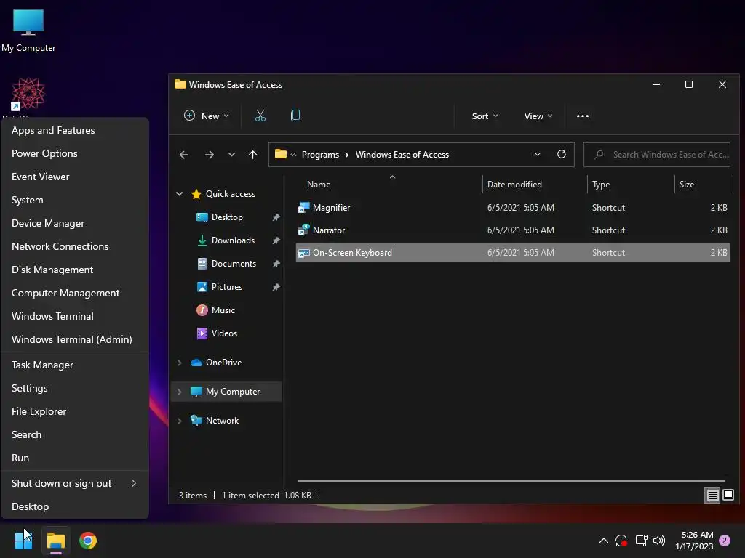Open File Explorer from the taskbar
The height and width of the screenshot is (558, 745).
[x=55, y=541]
